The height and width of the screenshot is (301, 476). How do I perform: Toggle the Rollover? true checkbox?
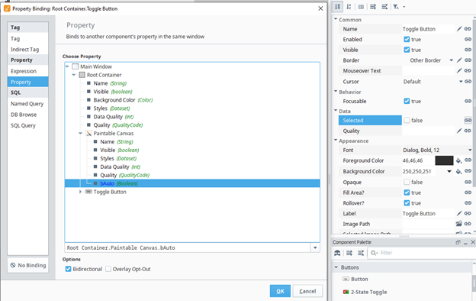point(407,202)
